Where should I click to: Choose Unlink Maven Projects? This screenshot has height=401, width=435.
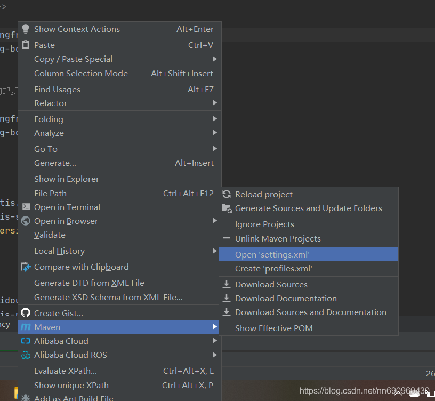(x=309, y=238)
